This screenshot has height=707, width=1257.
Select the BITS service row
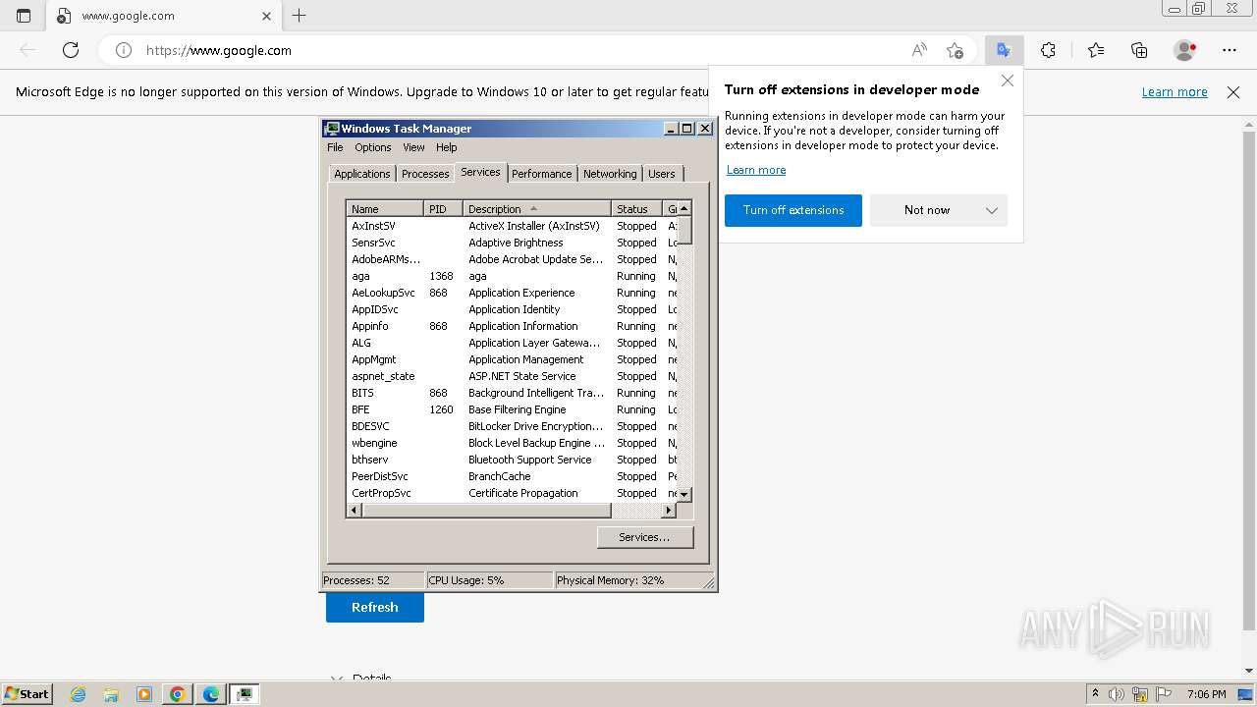click(x=512, y=393)
